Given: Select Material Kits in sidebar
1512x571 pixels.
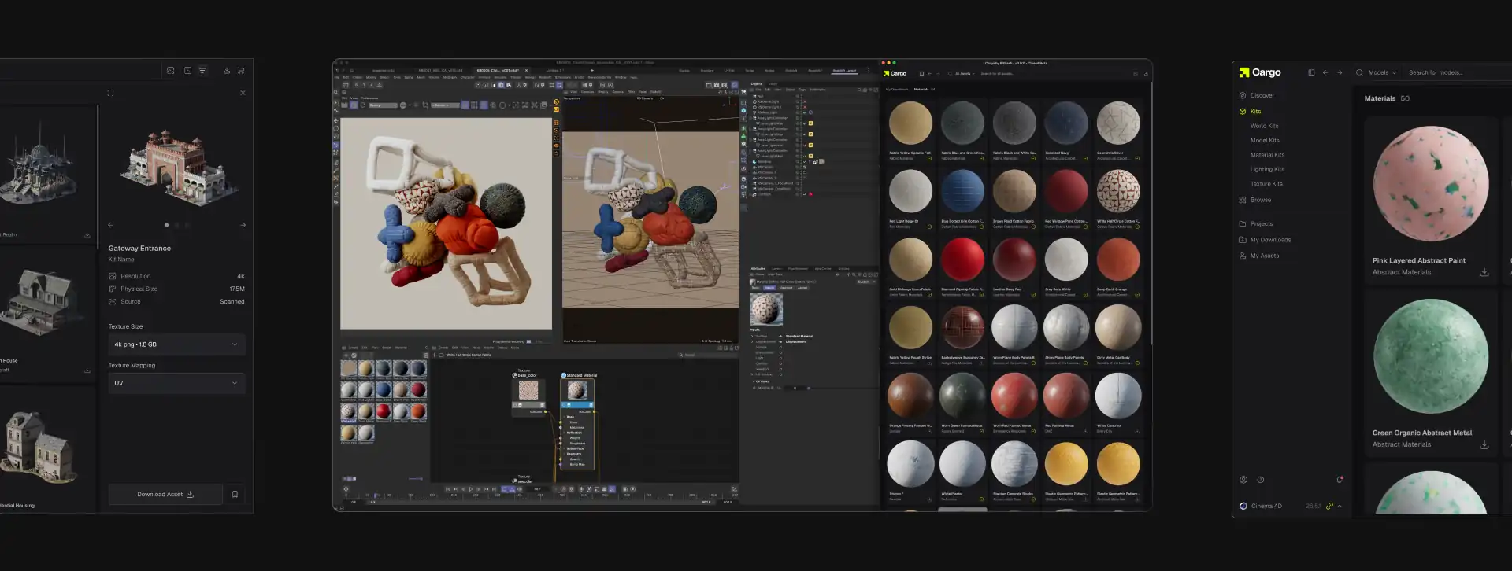Looking at the screenshot, I should pyautogui.click(x=1267, y=155).
